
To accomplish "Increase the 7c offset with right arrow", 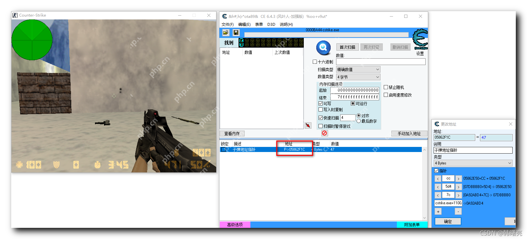I will [459, 195].
